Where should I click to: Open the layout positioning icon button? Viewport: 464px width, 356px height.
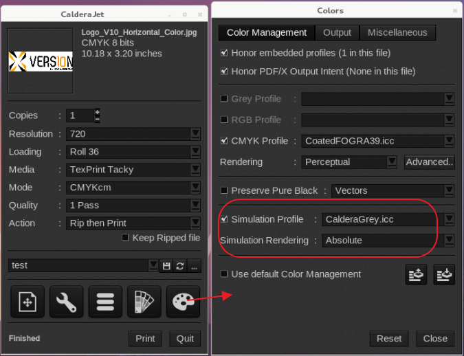(27, 302)
